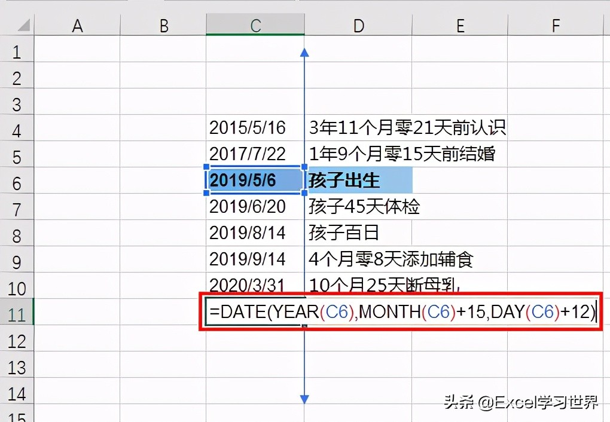Click the select-all corner triangle
The width and height of the screenshot is (610, 422).
(x=24, y=25)
